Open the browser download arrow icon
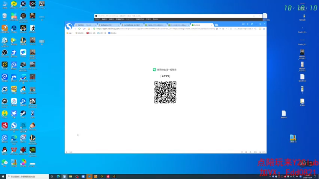Viewport: 319px width, 179px height. click(264, 29)
